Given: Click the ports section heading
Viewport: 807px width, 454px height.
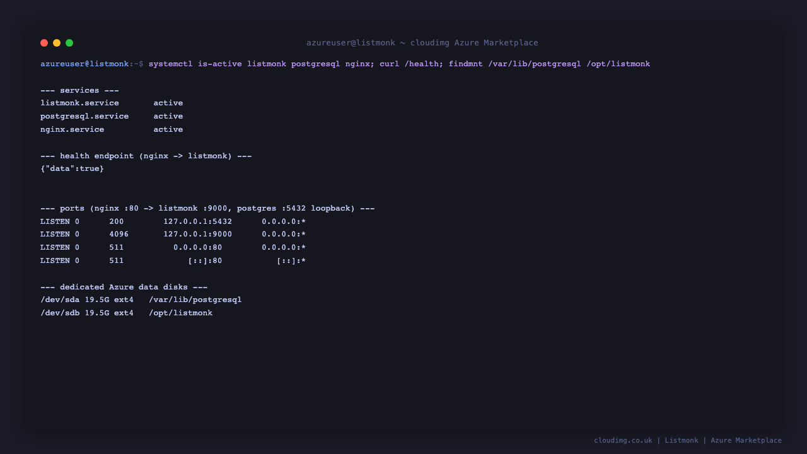Looking at the screenshot, I should click(207, 209).
